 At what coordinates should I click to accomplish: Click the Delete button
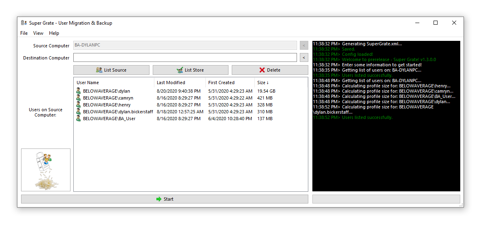(x=270, y=70)
